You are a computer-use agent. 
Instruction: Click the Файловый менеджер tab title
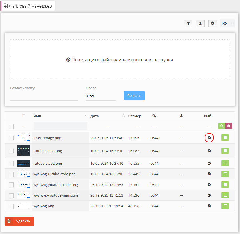(x=28, y=6)
